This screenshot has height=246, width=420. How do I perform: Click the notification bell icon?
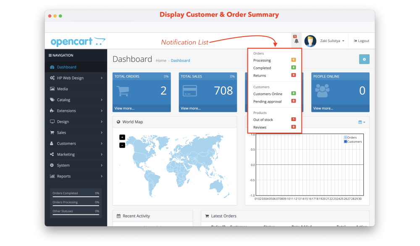click(297, 41)
